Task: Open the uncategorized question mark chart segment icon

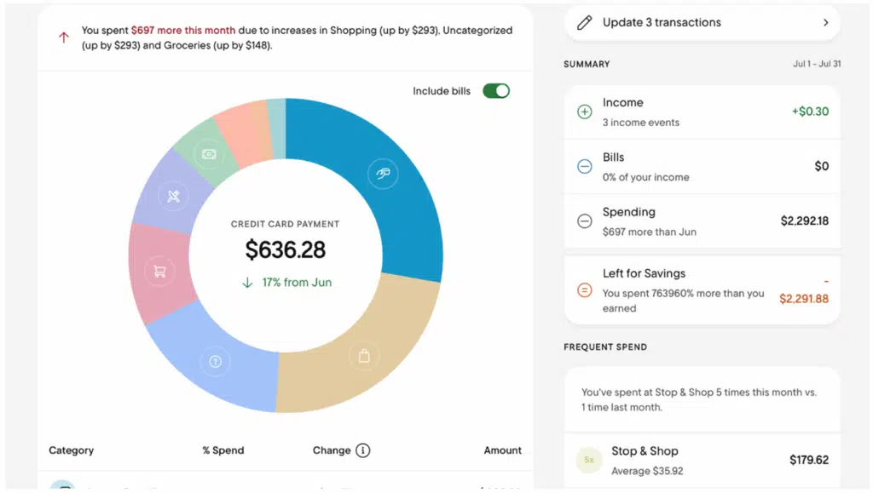Action: pyautogui.click(x=215, y=361)
